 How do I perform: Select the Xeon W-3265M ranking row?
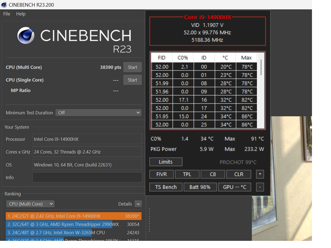pyautogui.click(x=73, y=233)
